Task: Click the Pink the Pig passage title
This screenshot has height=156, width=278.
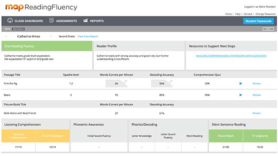Action: coord(10,83)
